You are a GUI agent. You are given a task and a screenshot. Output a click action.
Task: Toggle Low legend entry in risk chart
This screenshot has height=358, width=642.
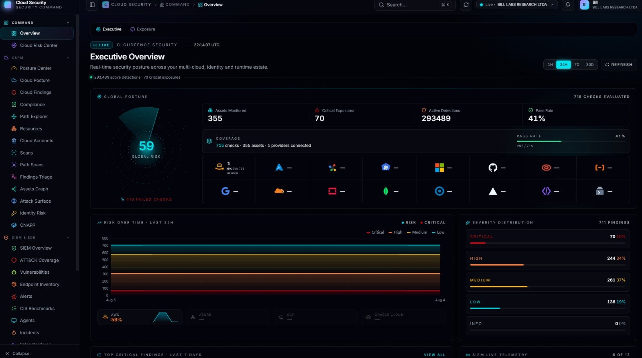(x=438, y=232)
